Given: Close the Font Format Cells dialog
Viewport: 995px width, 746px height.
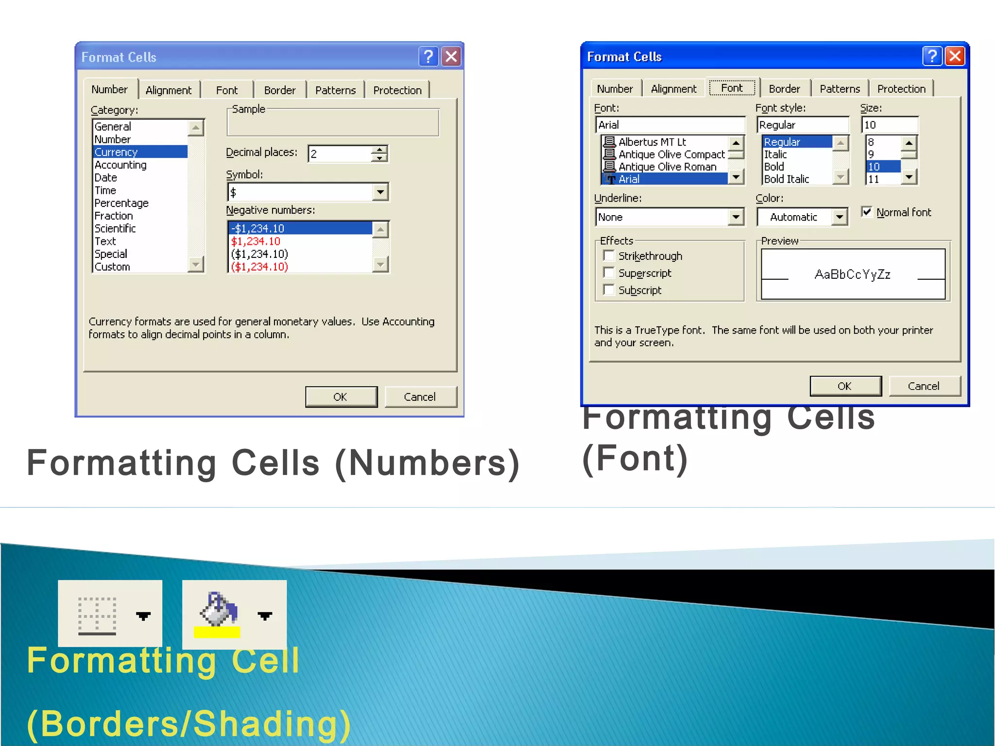Looking at the screenshot, I should [x=955, y=56].
